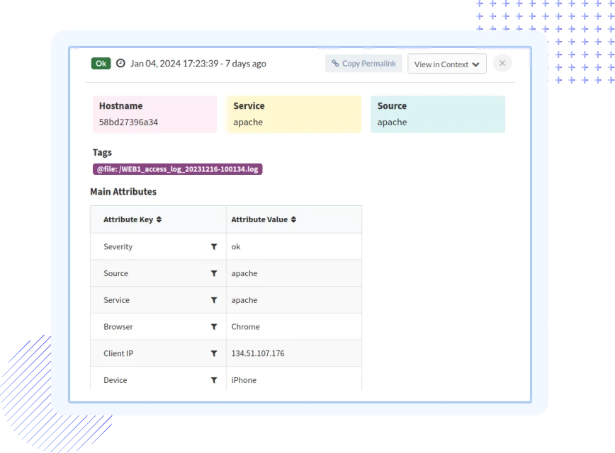The width and height of the screenshot is (615, 453).
Task: Click the filter icon in the Severity row
Action: click(214, 246)
